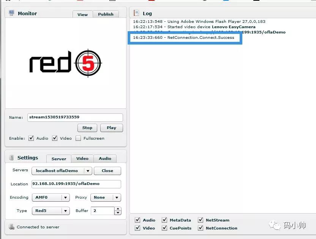Toggle Video log filter checkbox

137,228
